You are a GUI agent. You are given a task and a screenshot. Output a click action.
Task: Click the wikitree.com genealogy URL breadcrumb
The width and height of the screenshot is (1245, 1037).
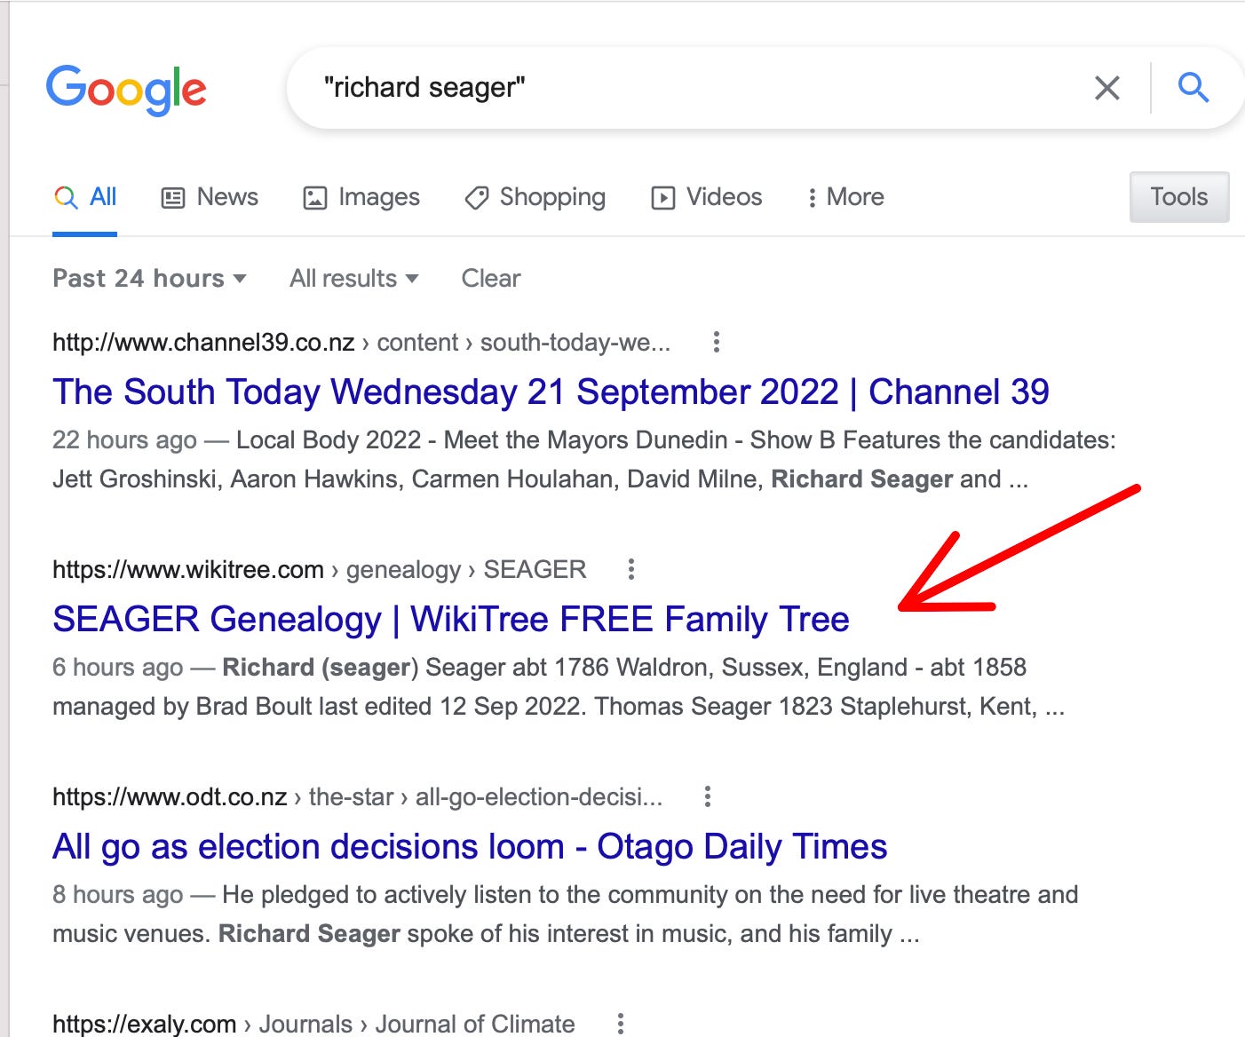tap(320, 570)
